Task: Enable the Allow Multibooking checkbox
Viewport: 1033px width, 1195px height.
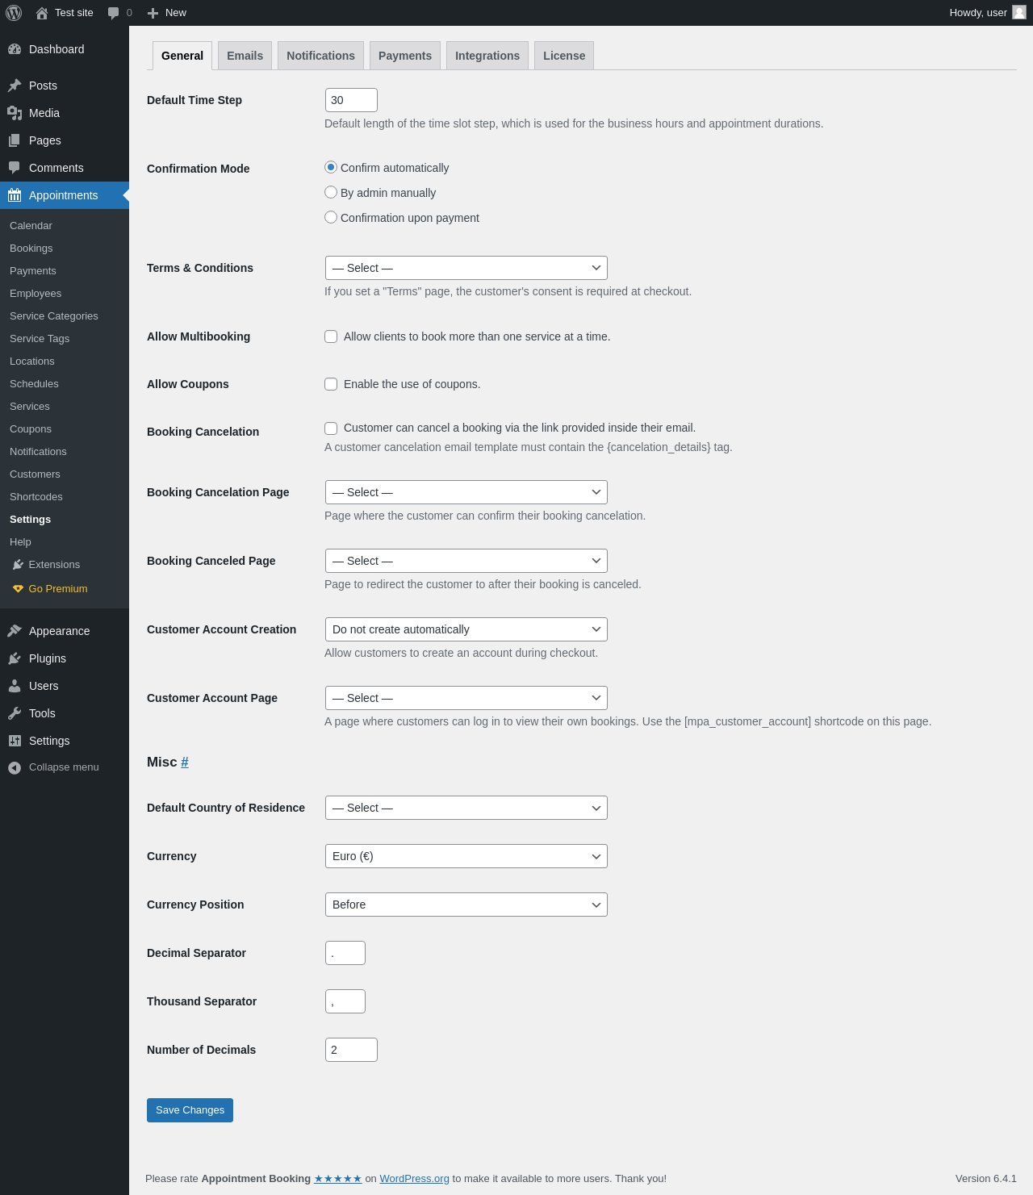Action: click(331, 336)
